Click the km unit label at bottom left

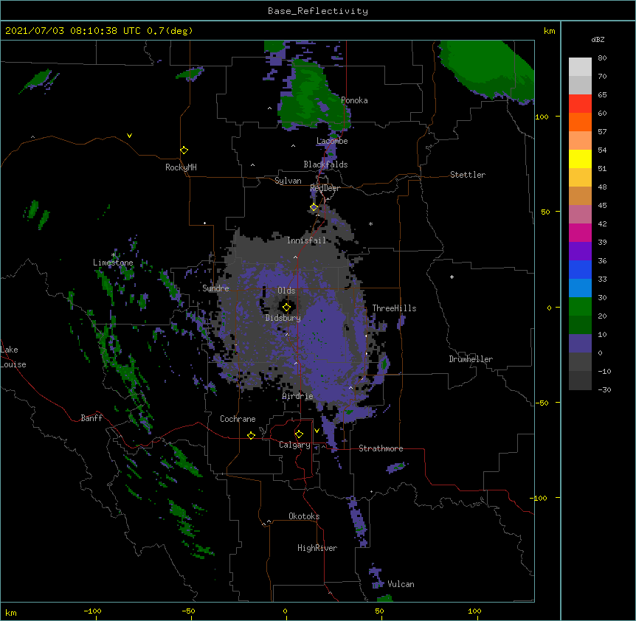(11, 612)
